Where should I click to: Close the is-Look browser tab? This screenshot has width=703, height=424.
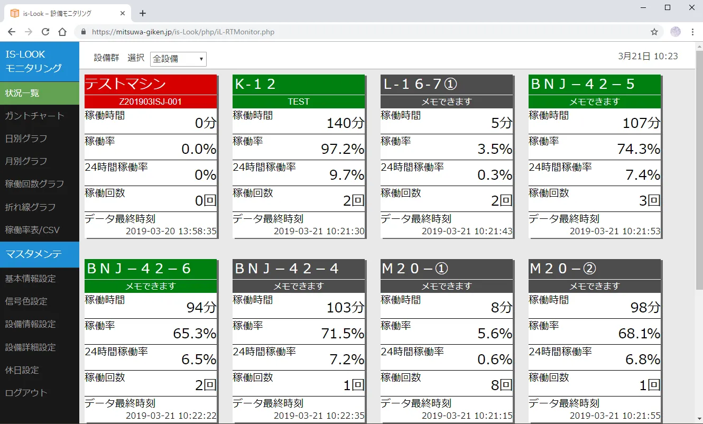[x=123, y=13]
